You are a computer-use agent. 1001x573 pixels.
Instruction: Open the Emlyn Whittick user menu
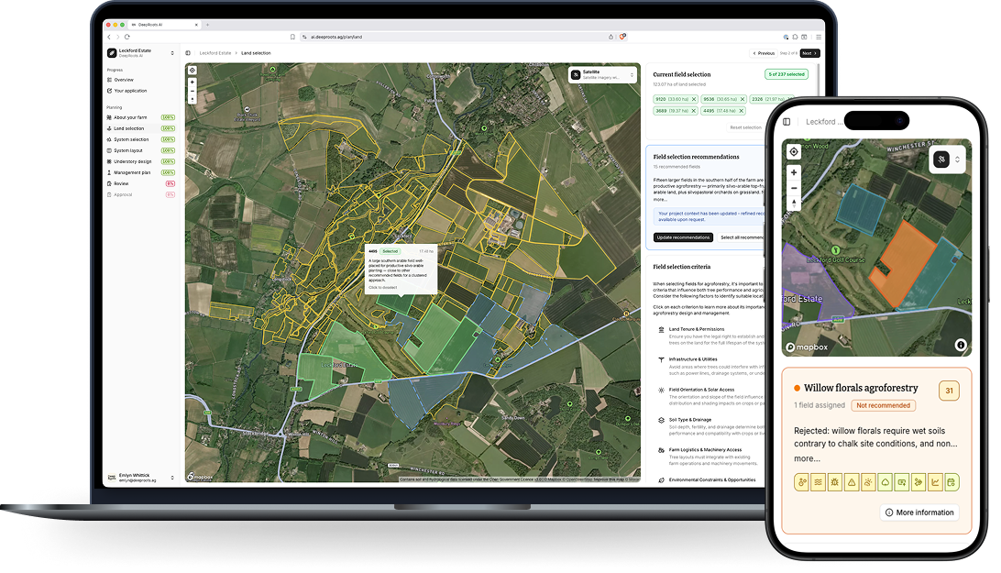pos(141,477)
